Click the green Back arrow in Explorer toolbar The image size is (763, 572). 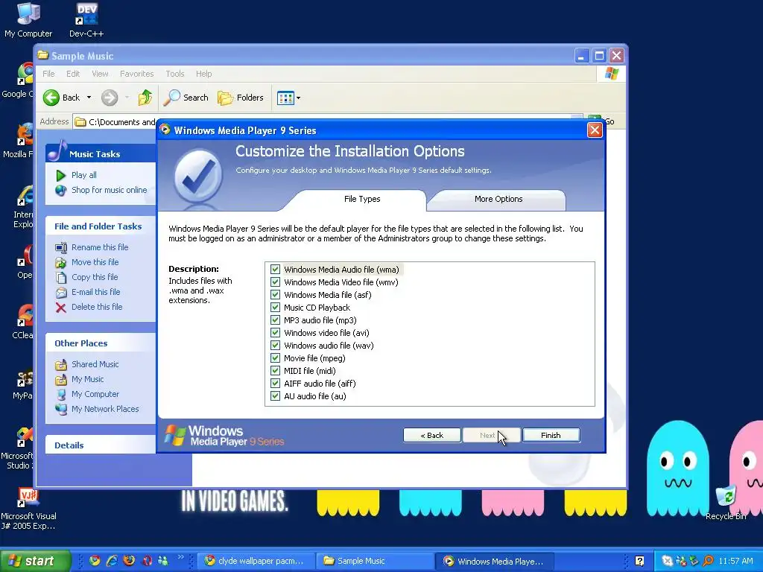pos(51,98)
